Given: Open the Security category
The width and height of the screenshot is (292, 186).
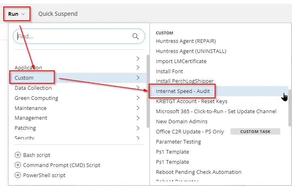Looking at the screenshot, I should 24,137.
